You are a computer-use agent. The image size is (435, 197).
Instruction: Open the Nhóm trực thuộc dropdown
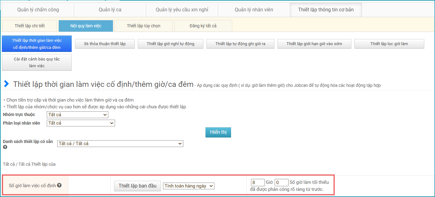[x=78, y=115]
